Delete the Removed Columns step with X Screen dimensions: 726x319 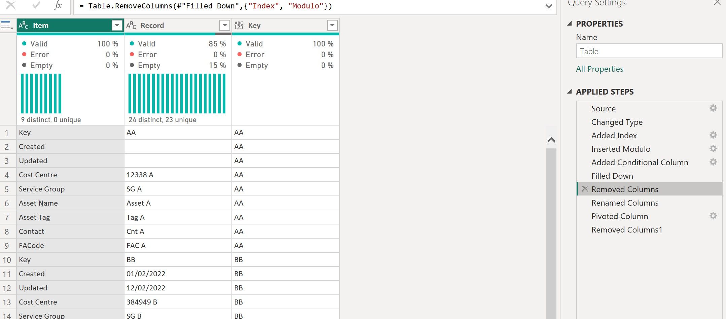point(585,189)
